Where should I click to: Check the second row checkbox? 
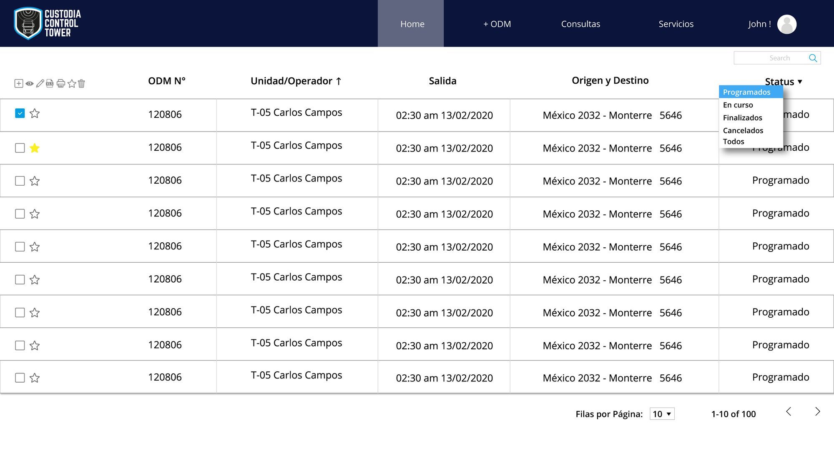(x=20, y=148)
